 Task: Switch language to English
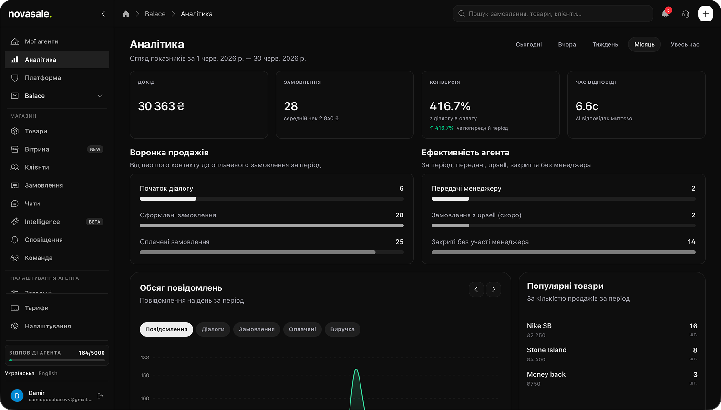[48, 373]
